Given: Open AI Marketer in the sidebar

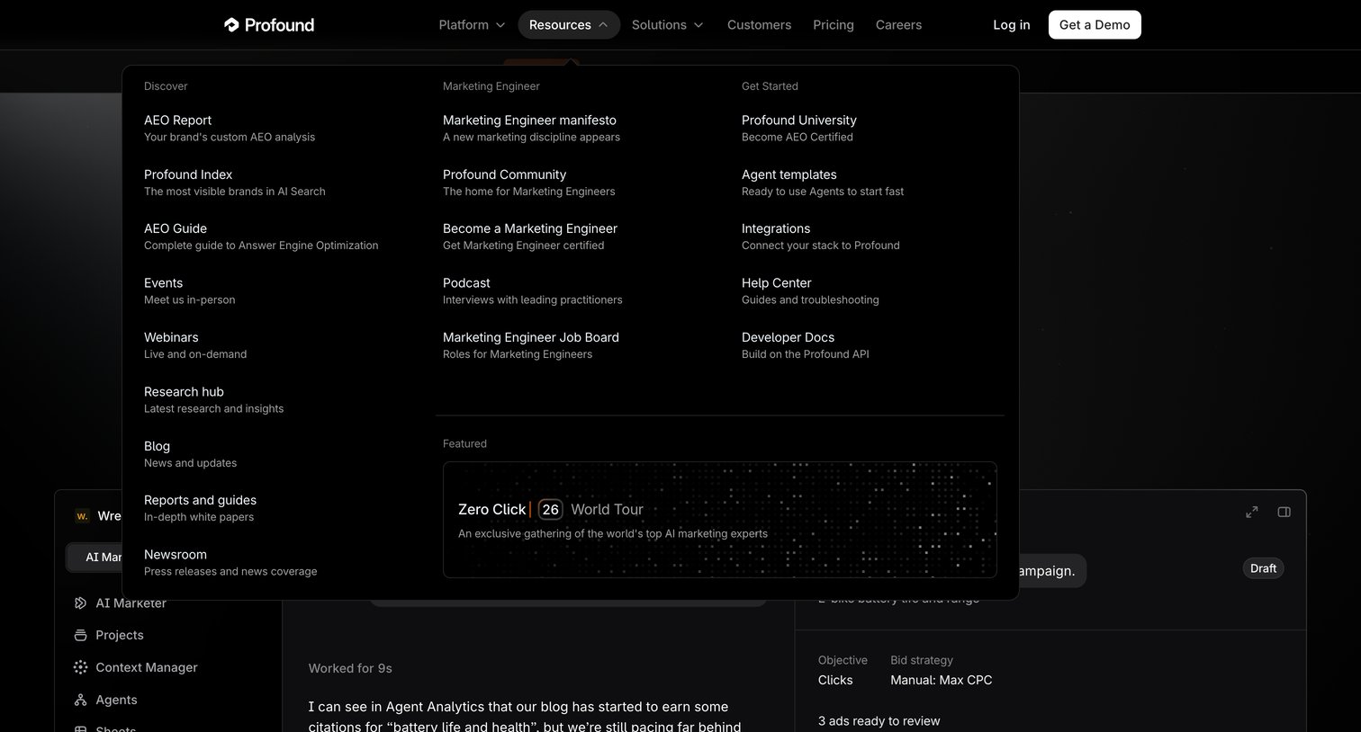Looking at the screenshot, I should point(121,603).
